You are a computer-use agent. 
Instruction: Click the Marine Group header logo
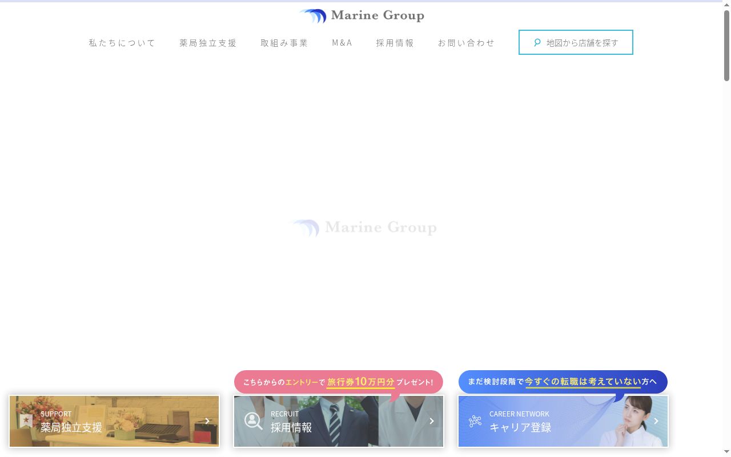[362, 16]
